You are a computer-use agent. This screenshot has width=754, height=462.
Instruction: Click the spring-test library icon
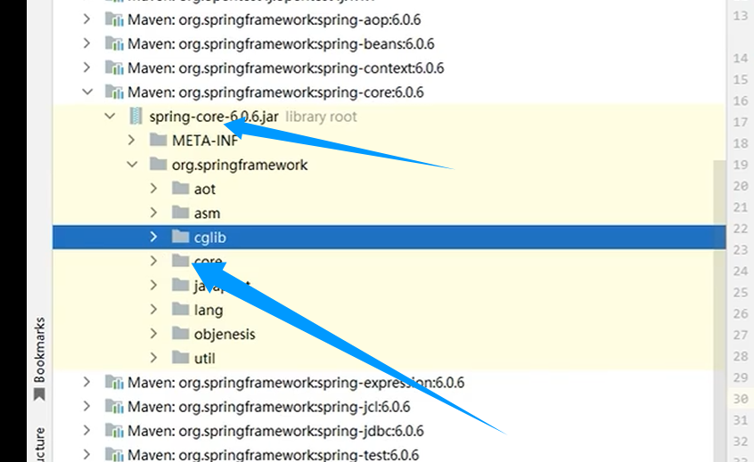tap(114, 454)
